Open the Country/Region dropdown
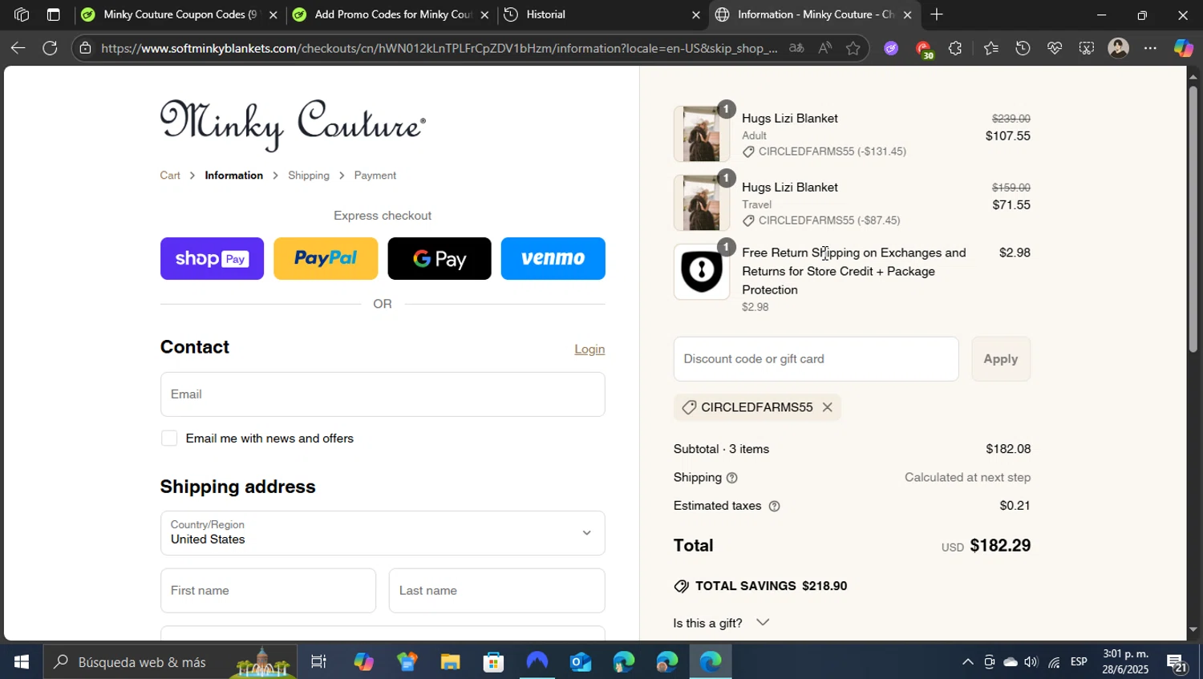 point(383,533)
